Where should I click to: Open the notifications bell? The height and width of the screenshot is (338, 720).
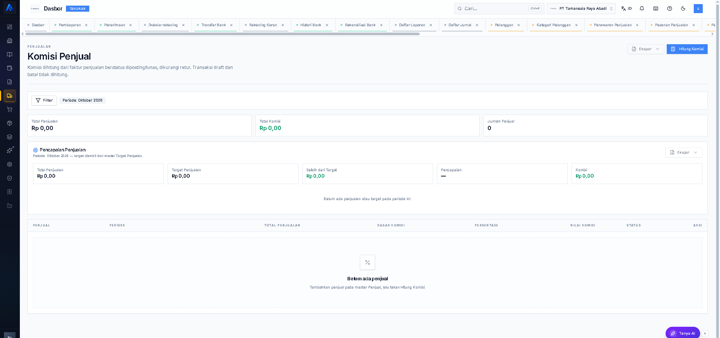click(642, 8)
